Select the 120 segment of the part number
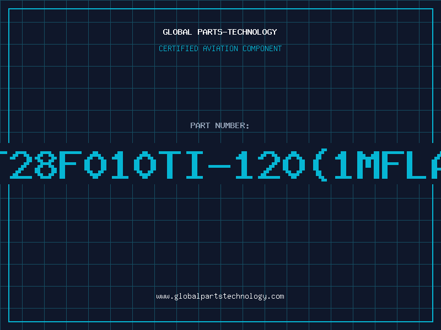 270,164
